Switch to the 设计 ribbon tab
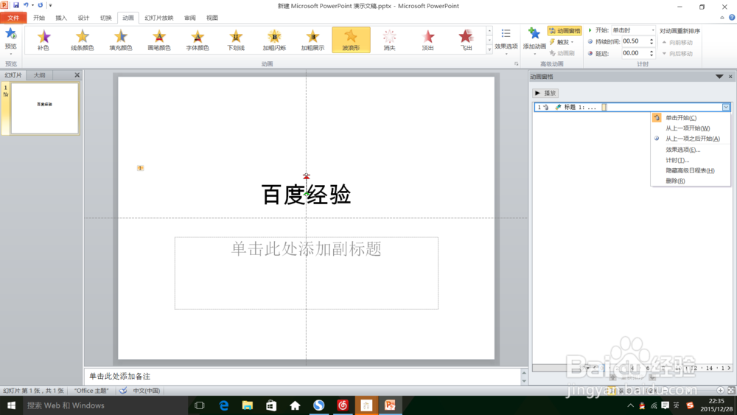Viewport: 737px width, 415px height. pos(83,18)
